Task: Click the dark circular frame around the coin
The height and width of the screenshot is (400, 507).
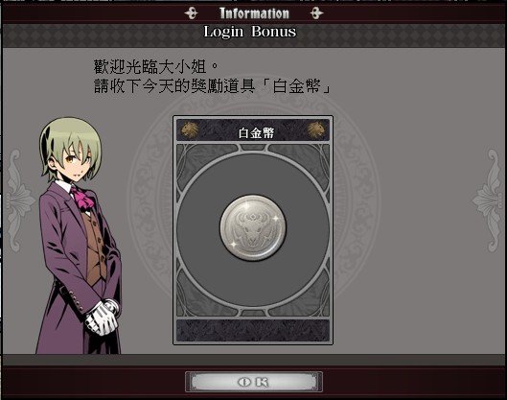Action: click(253, 230)
